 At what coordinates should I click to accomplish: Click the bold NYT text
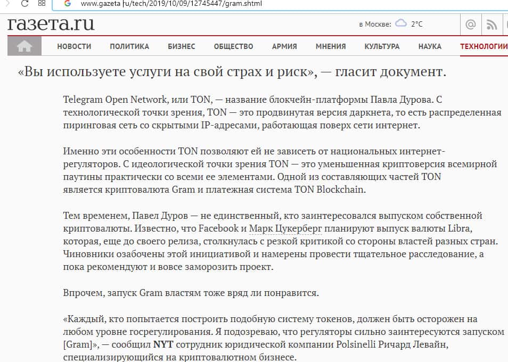(163, 344)
